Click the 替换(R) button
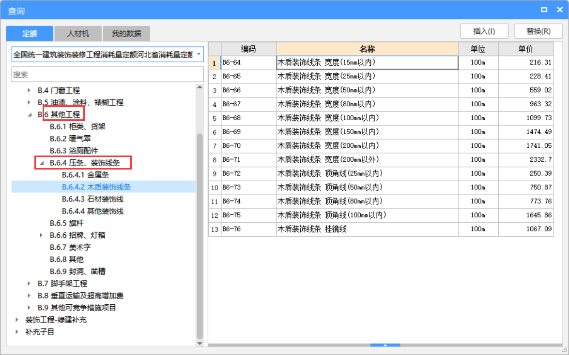The width and height of the screenshot is (569, 355). coord(538,31)
